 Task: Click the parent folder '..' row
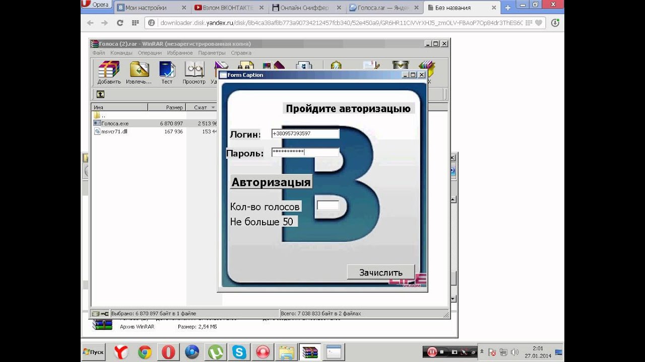[x=155, y=115]
